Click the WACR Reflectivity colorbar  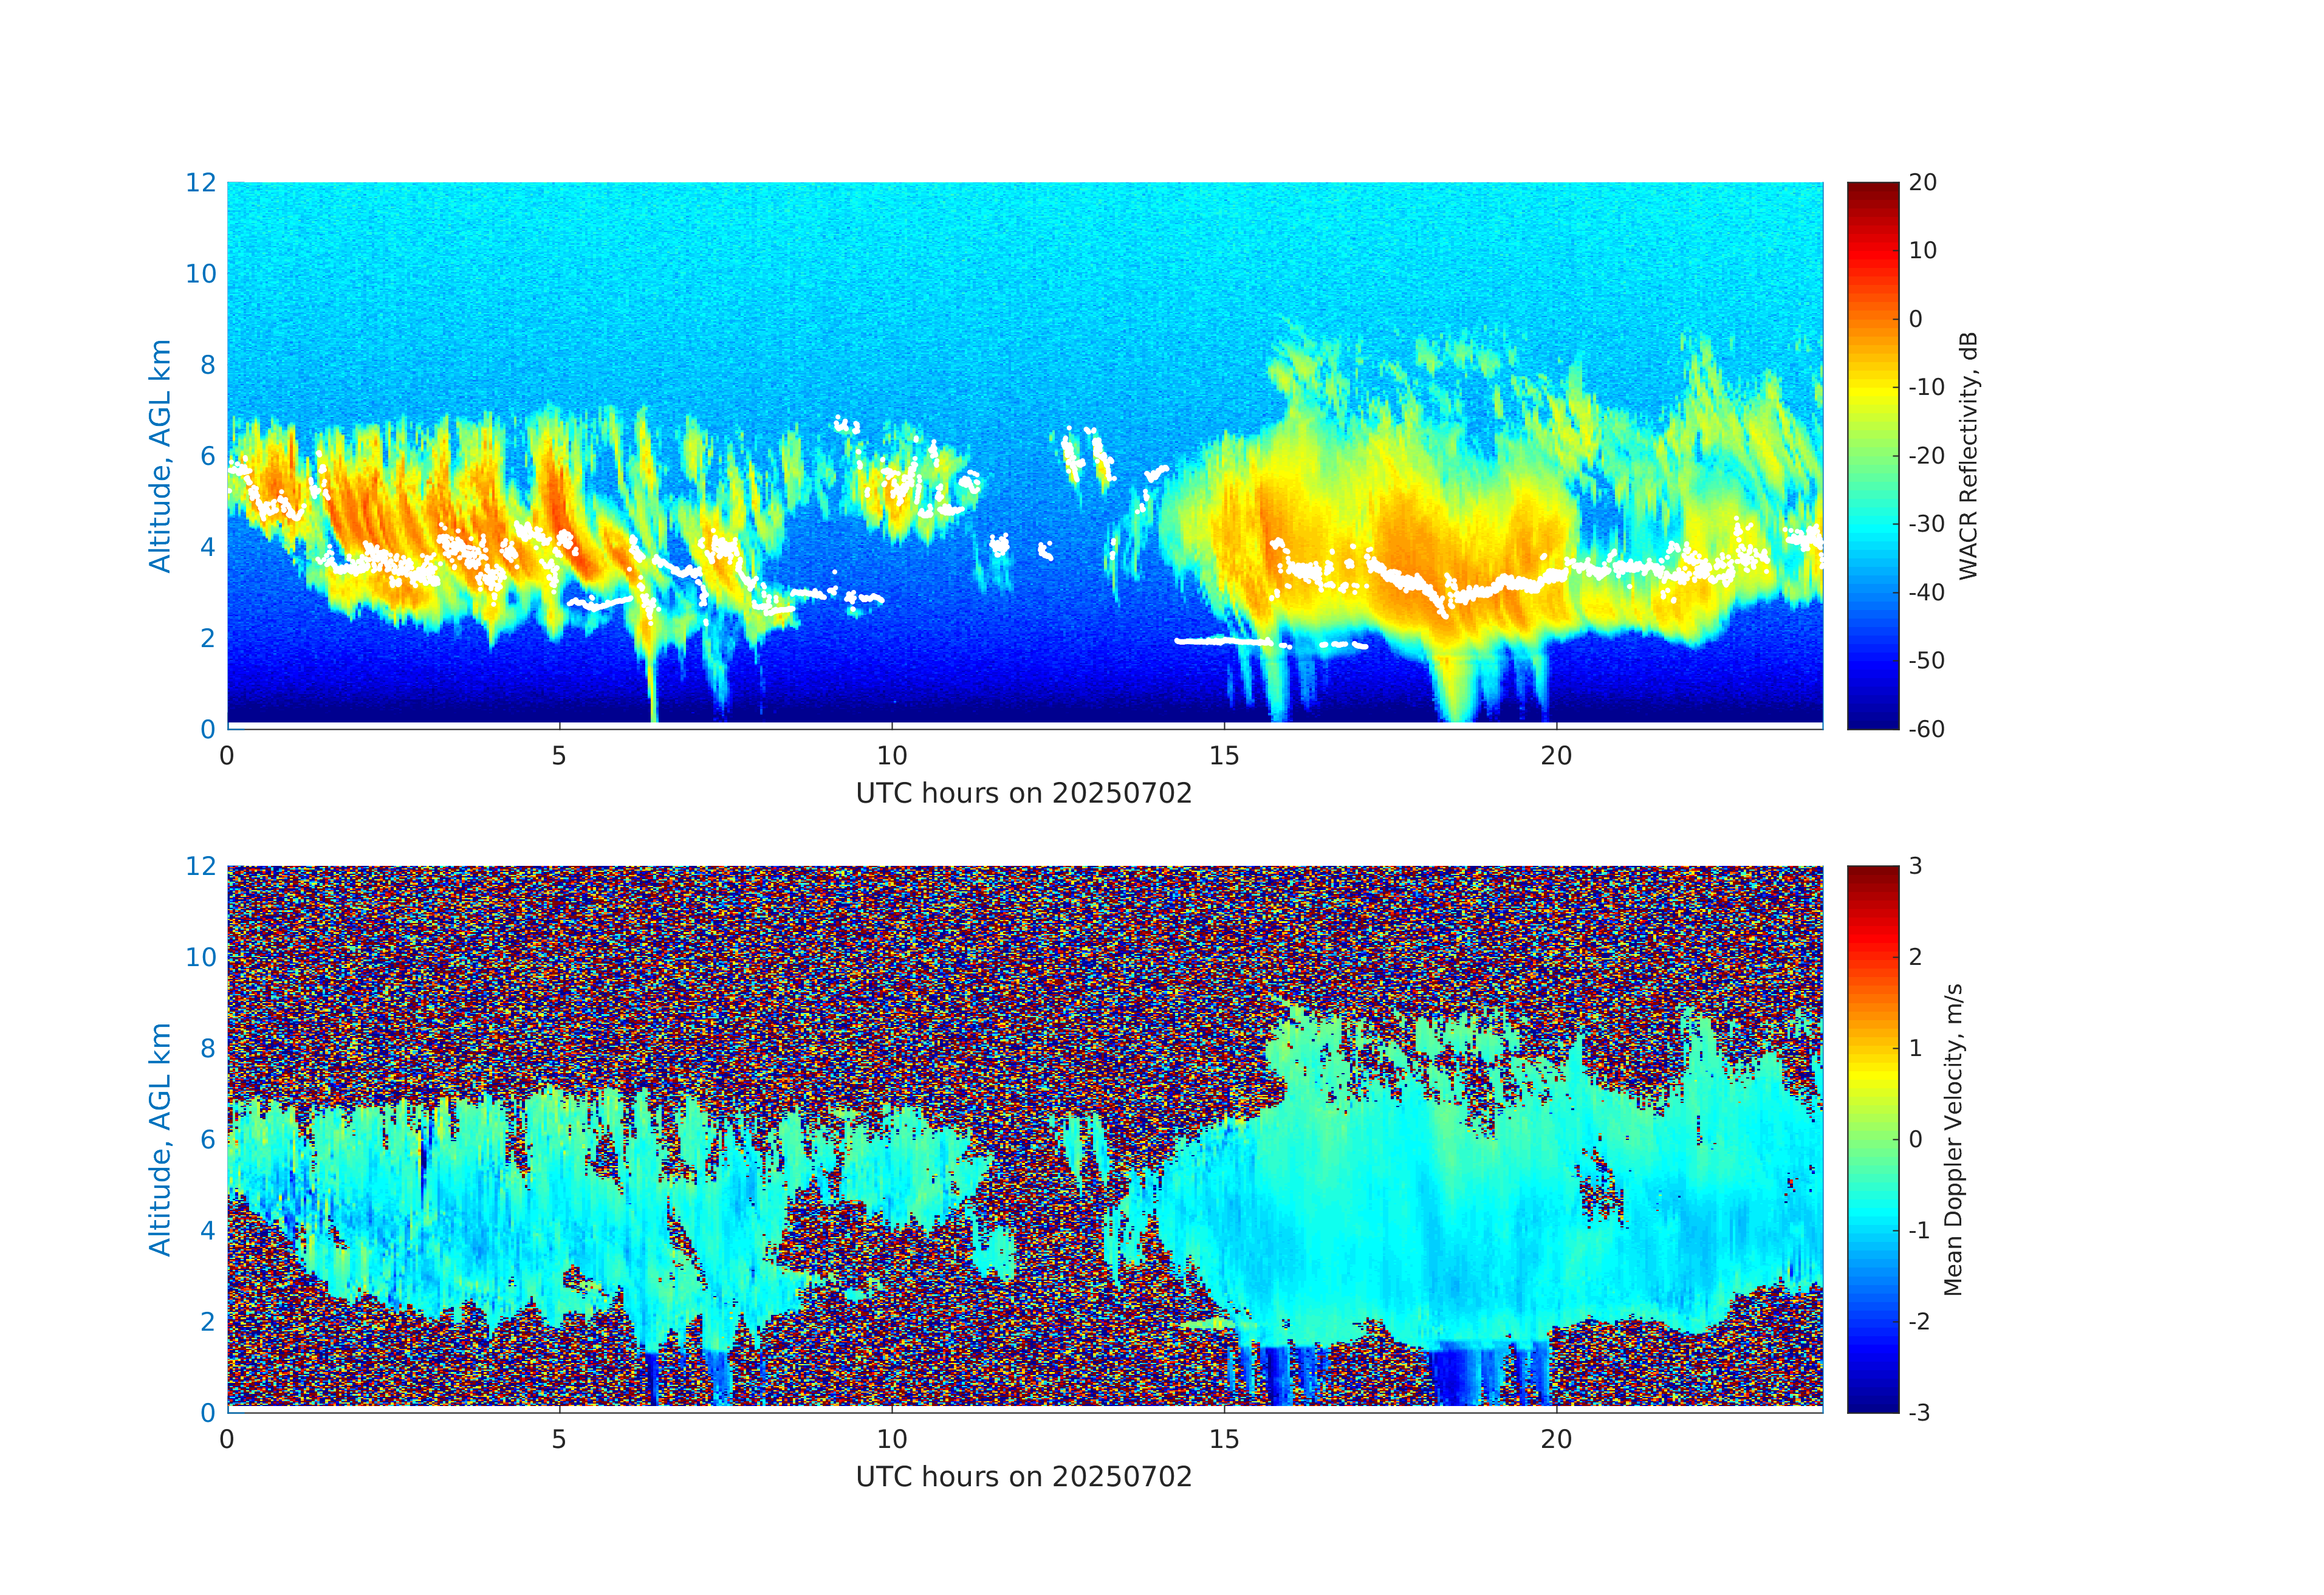[x=1872, y=455]
